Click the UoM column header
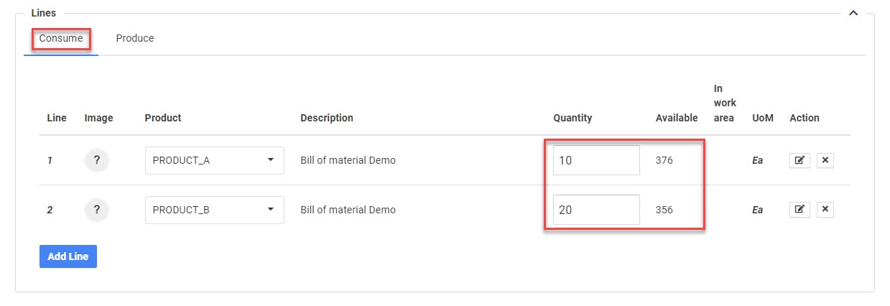Viewport: 890px width, 306px height. (763, 118)
